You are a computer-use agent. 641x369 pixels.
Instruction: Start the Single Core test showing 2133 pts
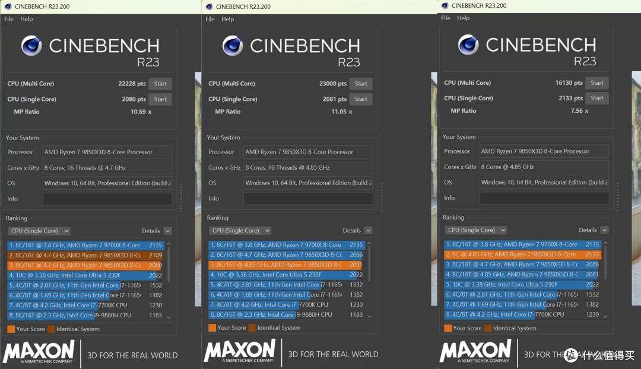(597, 98)
